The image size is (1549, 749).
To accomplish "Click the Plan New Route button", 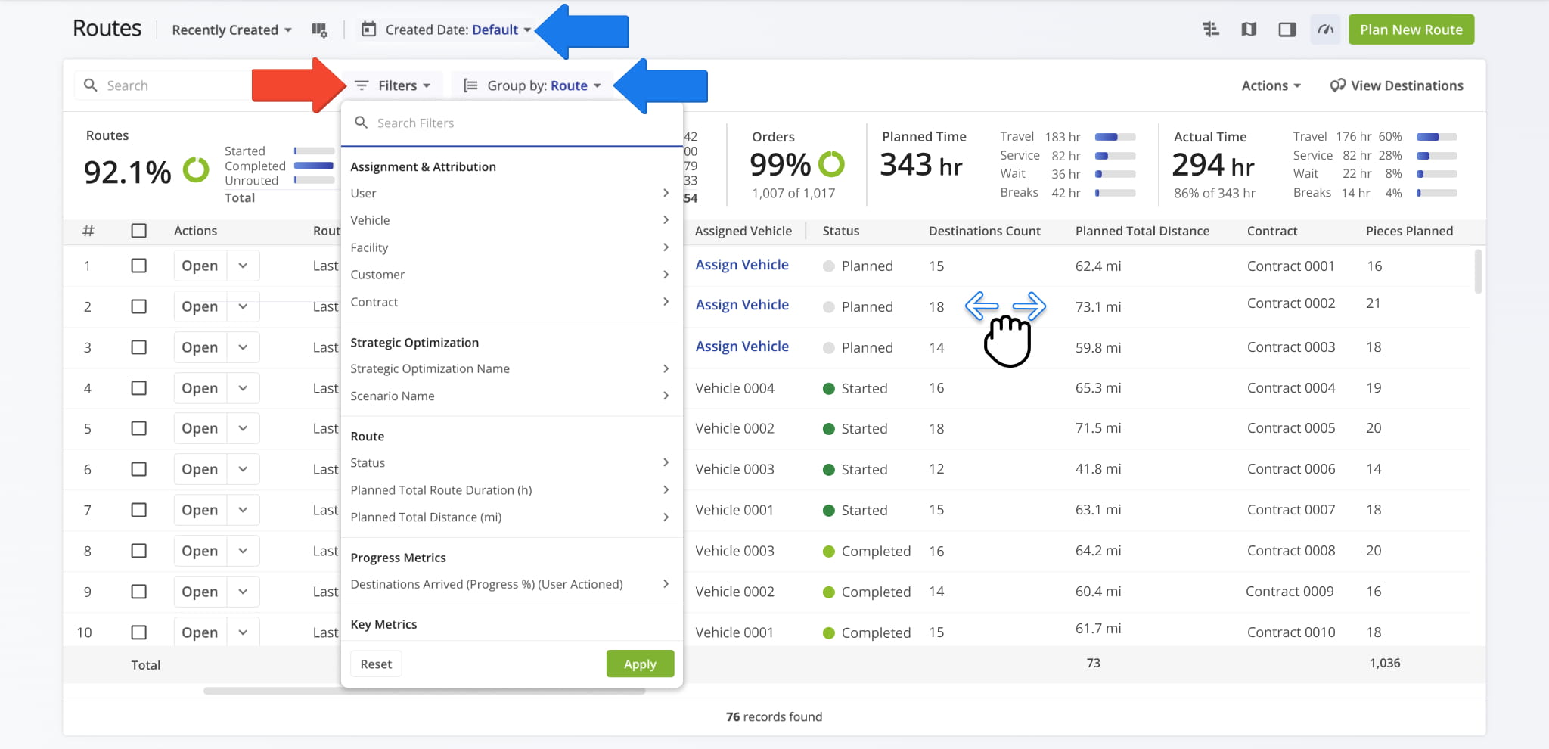I will [1411, 30].
